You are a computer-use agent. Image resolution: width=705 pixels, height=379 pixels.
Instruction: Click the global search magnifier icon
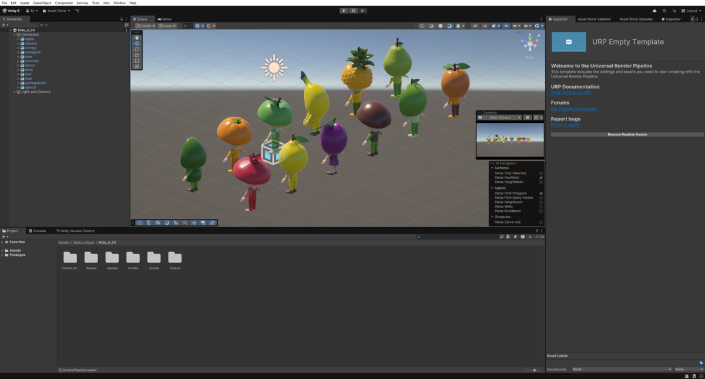point(674,11)
